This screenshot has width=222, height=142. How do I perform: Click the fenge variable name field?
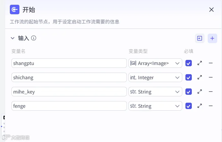pos(69,106)
